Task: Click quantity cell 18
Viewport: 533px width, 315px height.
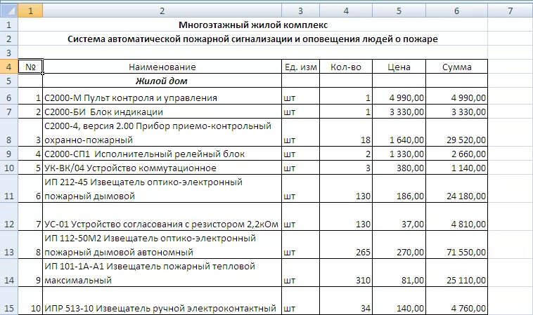Action: (346, 133)
